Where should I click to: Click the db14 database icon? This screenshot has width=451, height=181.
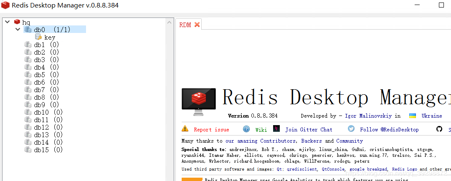coord(28,142)
